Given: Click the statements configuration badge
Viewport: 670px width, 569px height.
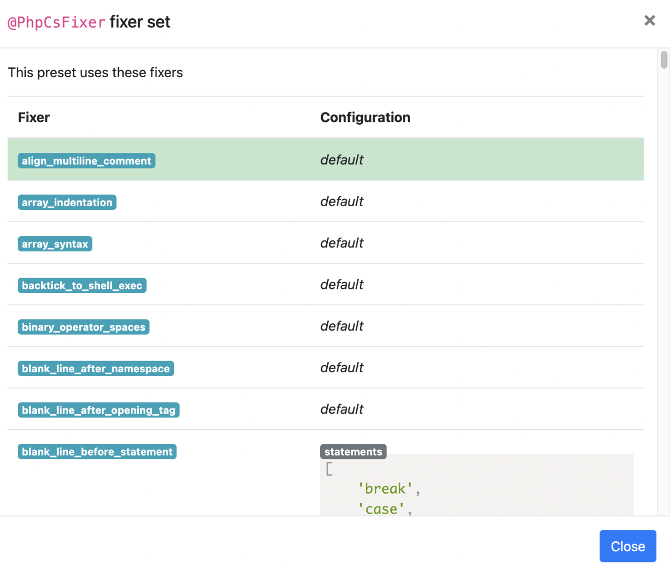Looking at the screenshot, I should [353, 451].
